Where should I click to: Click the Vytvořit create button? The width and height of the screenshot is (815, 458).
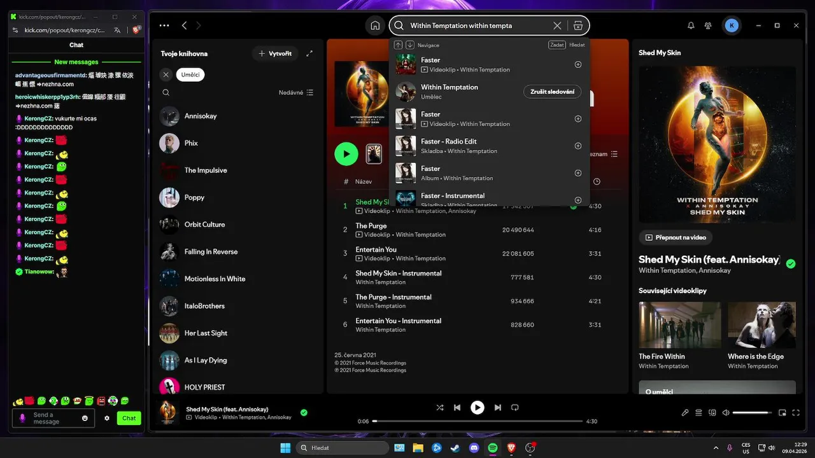point(275,53)
